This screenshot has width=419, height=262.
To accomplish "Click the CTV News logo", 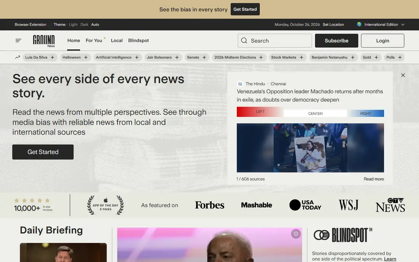I will point(390,205).
